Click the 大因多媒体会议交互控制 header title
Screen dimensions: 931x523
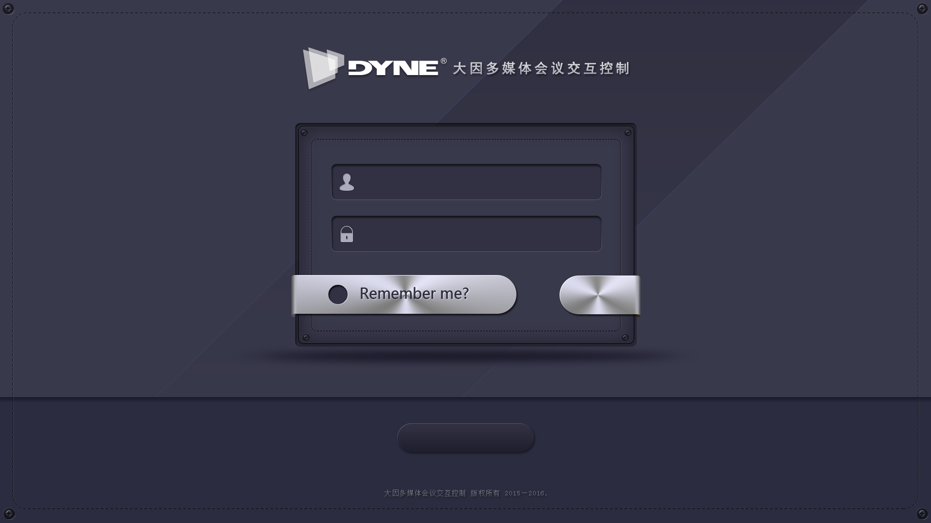click(x=541, y=68)
